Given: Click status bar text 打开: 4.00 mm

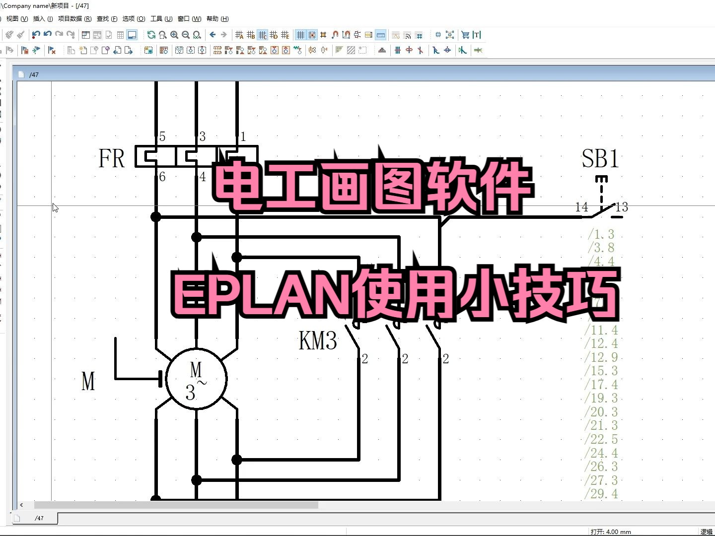Looking at the screenshot, I should tap(611, 532).
